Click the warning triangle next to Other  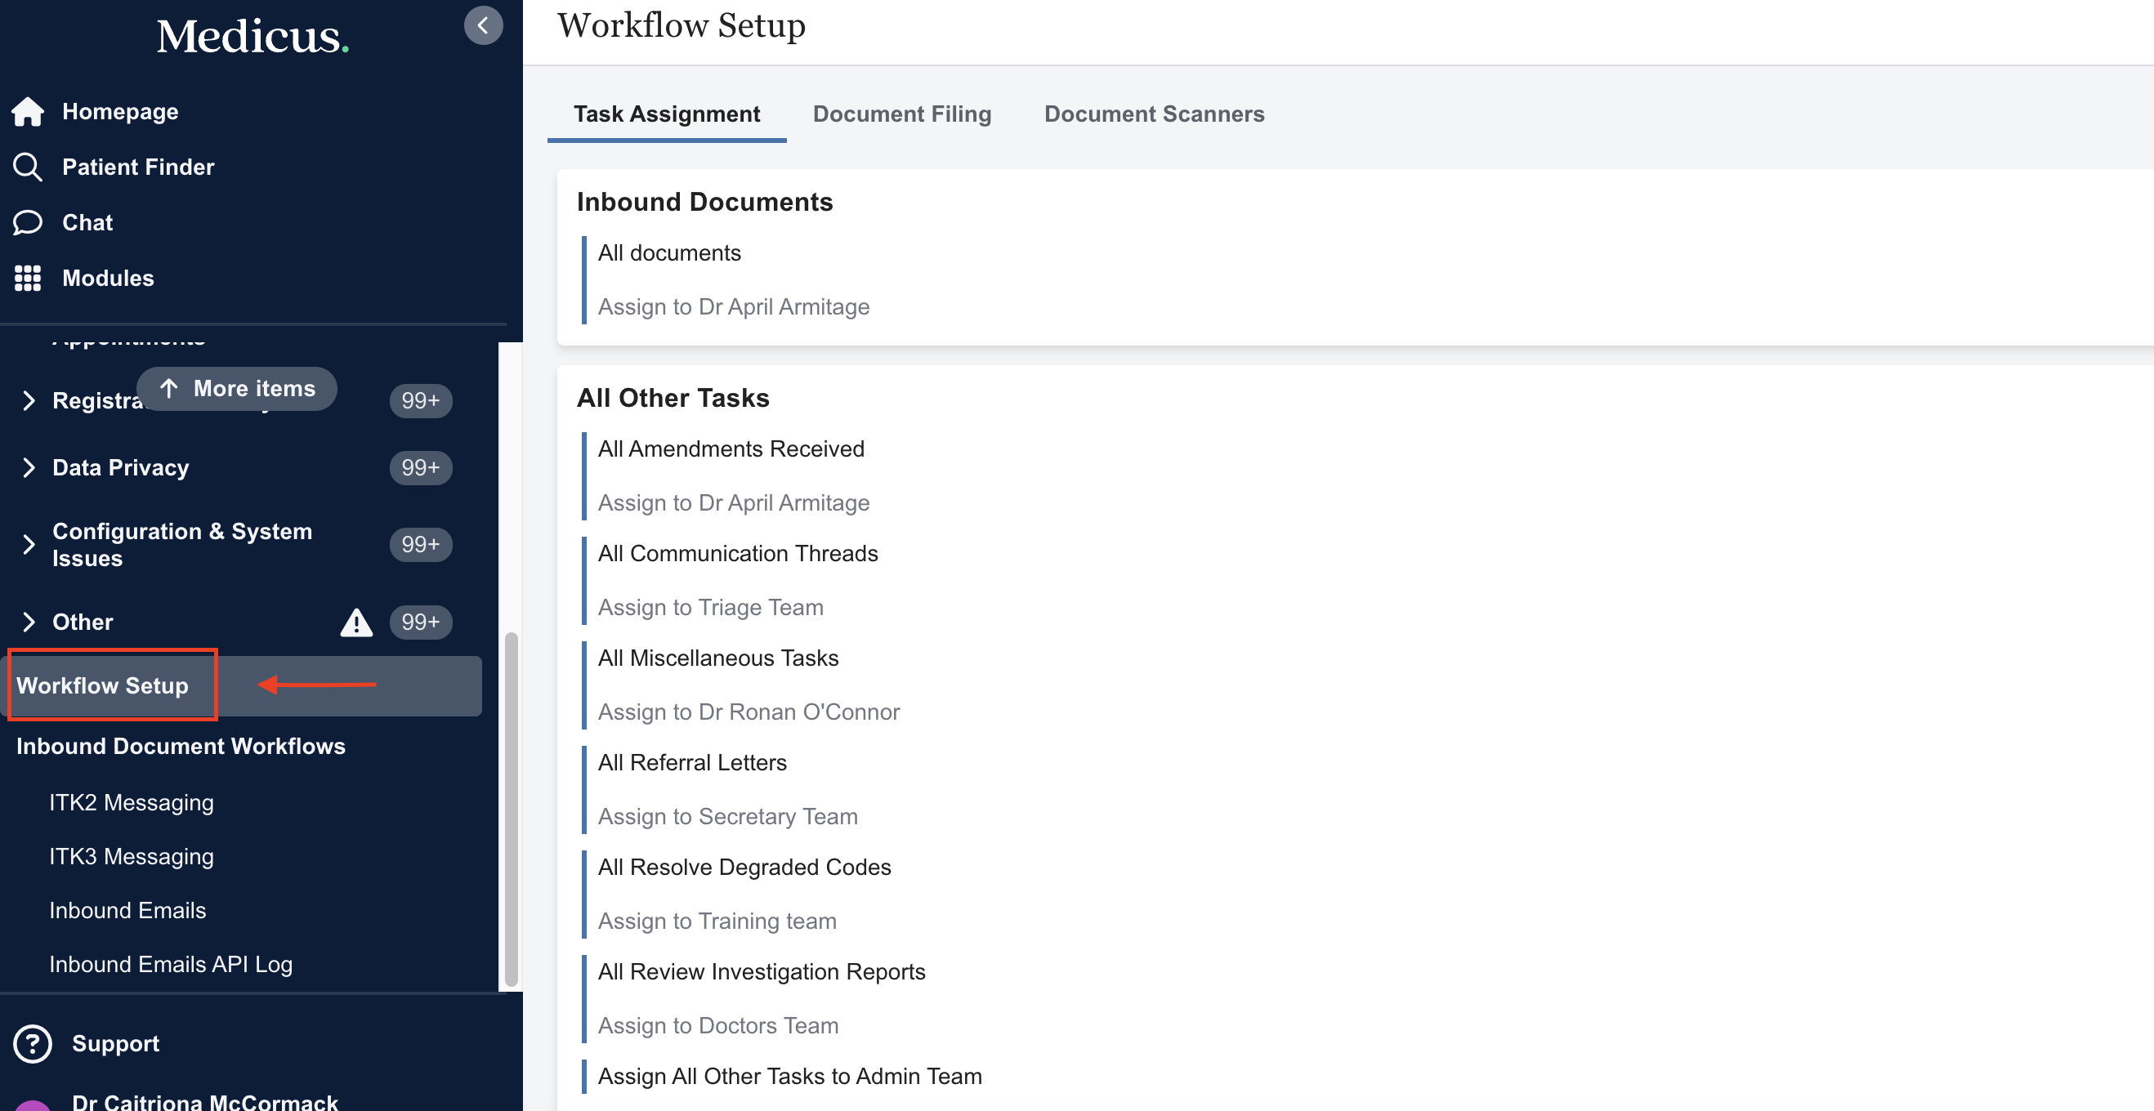(x=356, y=622)
